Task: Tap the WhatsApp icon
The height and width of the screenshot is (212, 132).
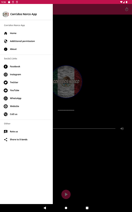Action: pos(6,98)
